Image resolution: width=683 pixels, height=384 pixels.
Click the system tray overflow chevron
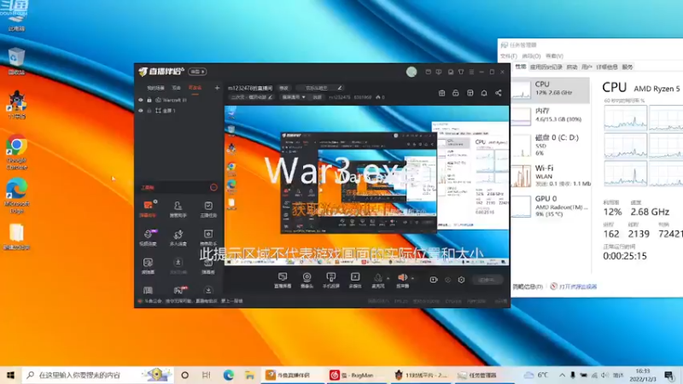pyautogui.click(x=562, y=375)
